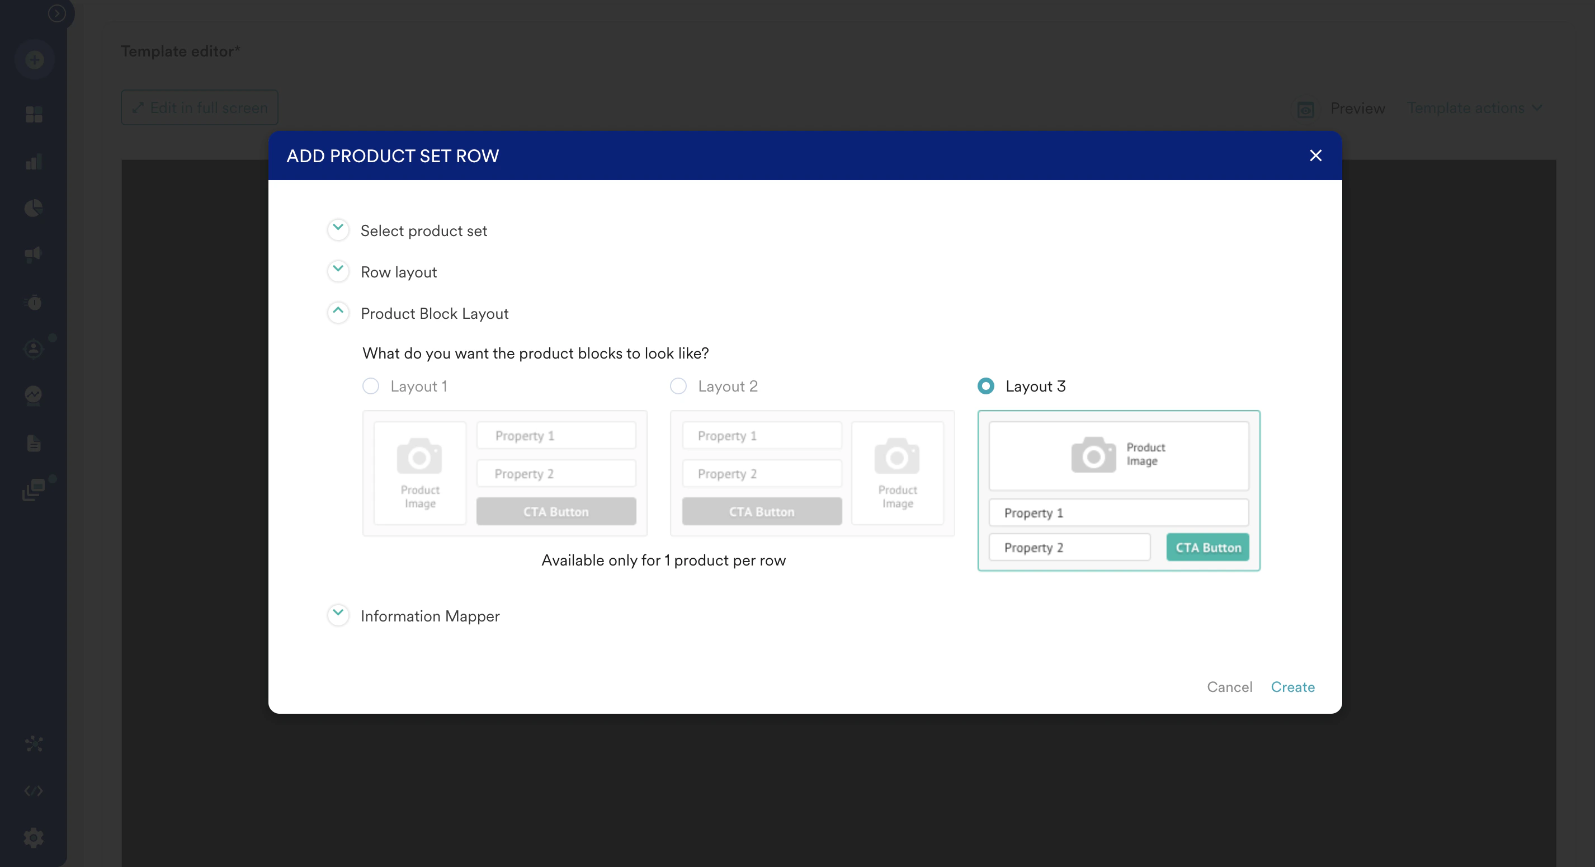The image size is (1595, 867).
Task: Open the dashboard grid icon in sidebar
Action: coord(34,115)
